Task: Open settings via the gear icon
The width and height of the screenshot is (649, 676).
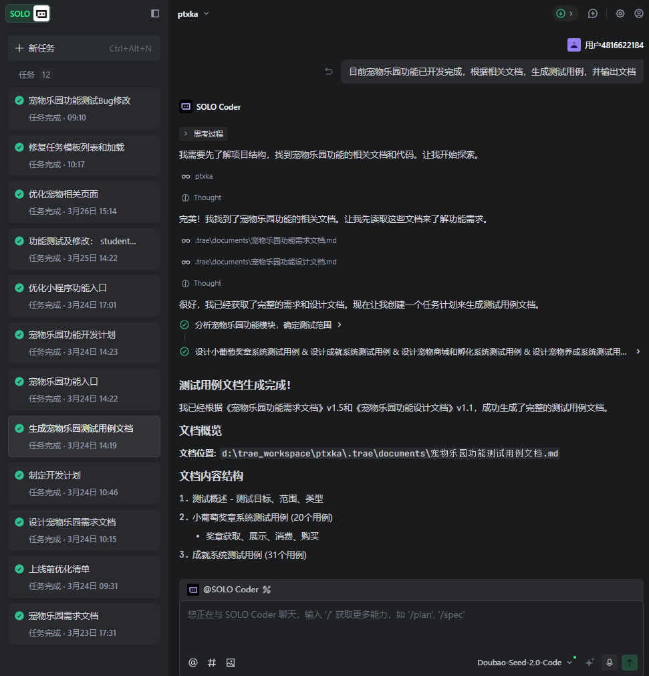Action: (x=620, y=13)
